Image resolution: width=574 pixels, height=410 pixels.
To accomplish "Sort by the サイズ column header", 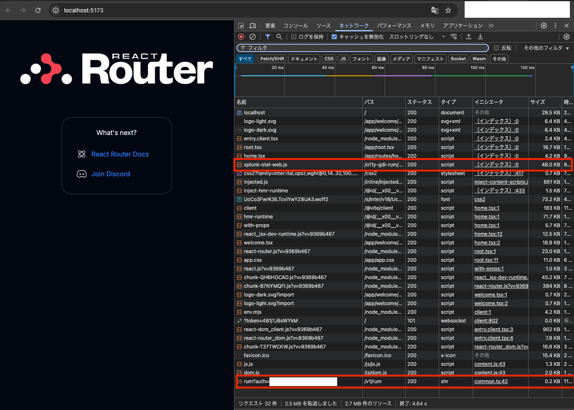I will pyautogui.click(x=545, y=102).
